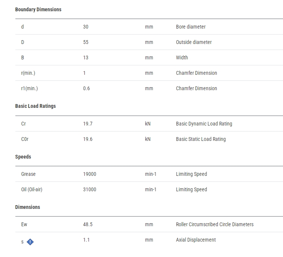Select the Speeds section heading
The width and height of the screenshot is (283, 257).
(x=23, y=157)
